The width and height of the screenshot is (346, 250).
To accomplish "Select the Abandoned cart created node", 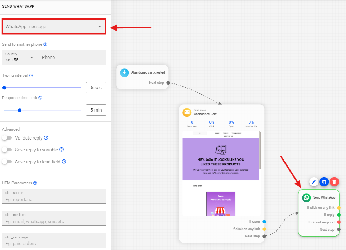I will click(143, 72).
